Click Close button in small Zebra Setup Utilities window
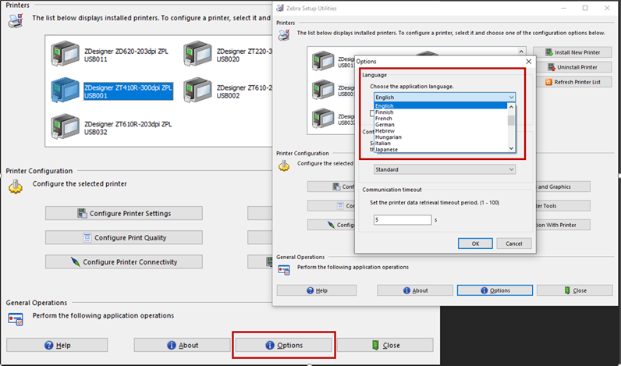This screenshot has width=621, height=366. coord(575,290)
